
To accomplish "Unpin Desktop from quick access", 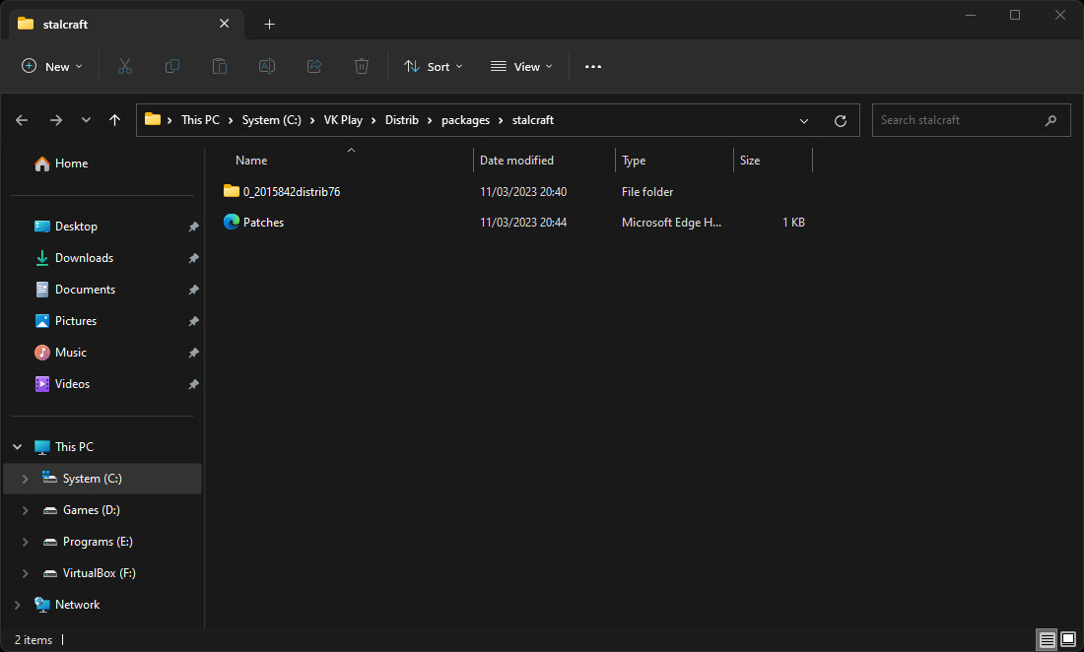I will [193, 227].
